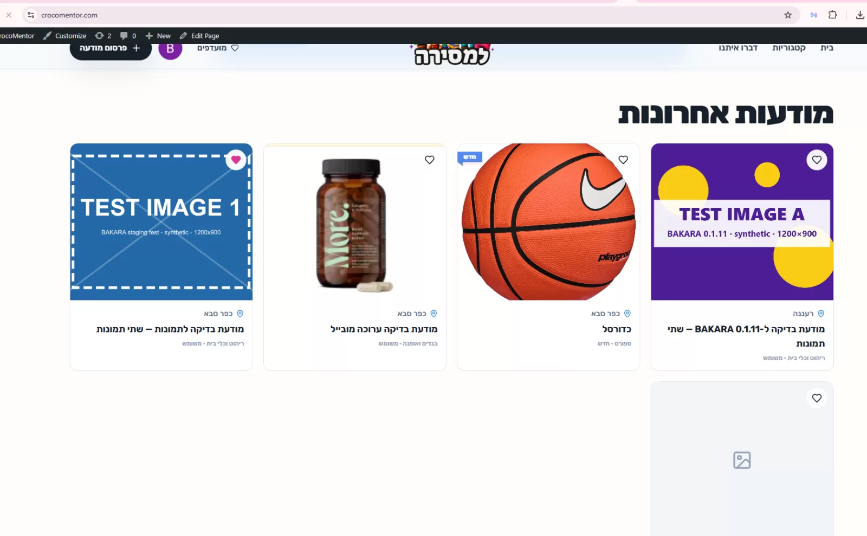Stop loading the page with X button
867x536 pixels.
(9, 15)
